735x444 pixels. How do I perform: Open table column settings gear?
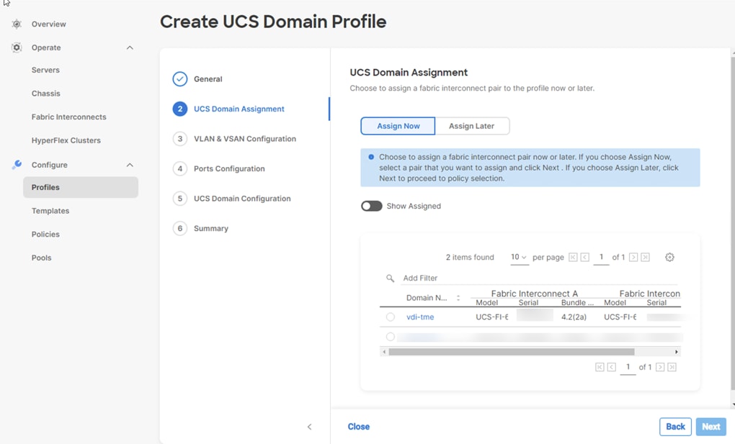(669, 257)
